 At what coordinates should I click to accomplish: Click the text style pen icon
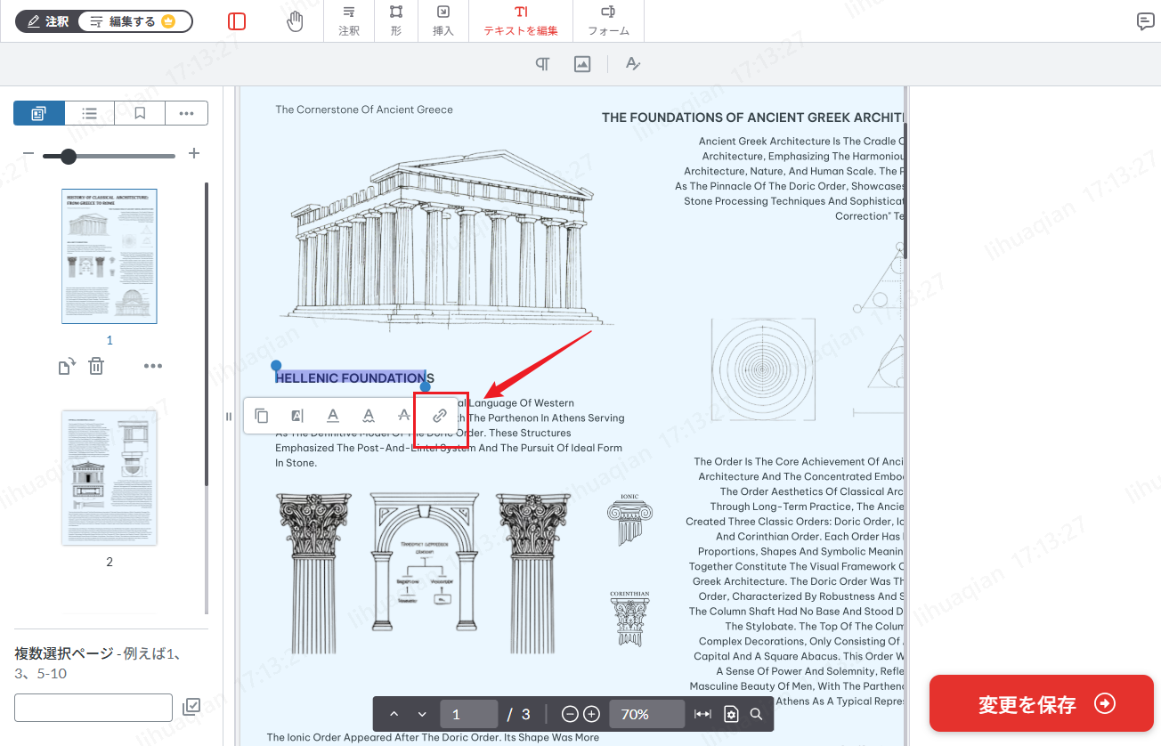pyautogui.click(x=633, y=64)
